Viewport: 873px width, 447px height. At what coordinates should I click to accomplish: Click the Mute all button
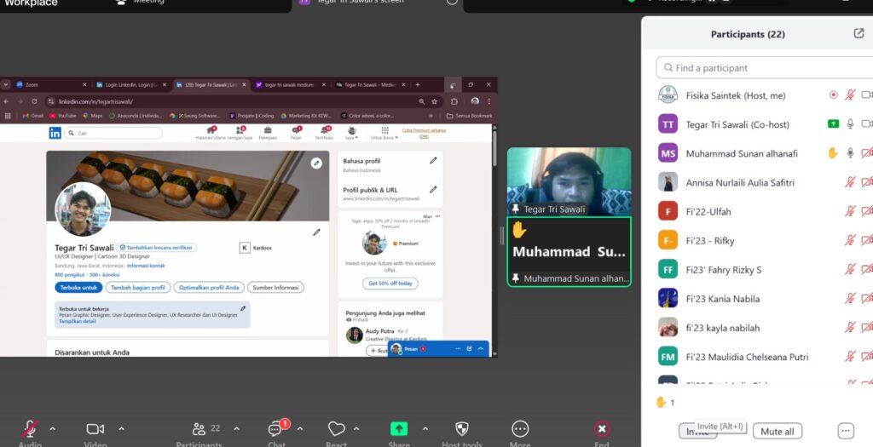778,432
